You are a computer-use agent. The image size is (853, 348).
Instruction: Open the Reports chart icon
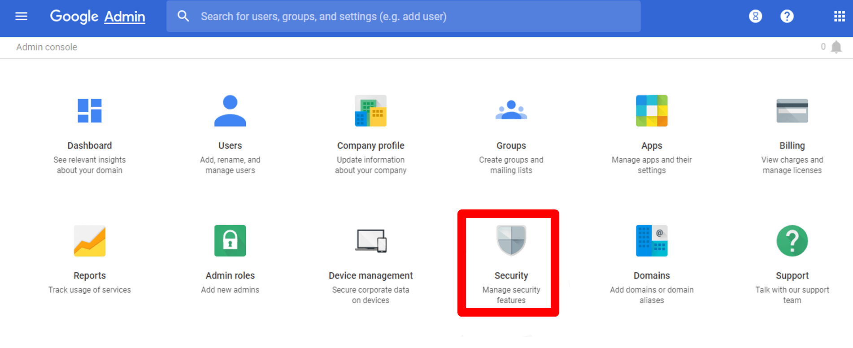click(x=90, y=241)
